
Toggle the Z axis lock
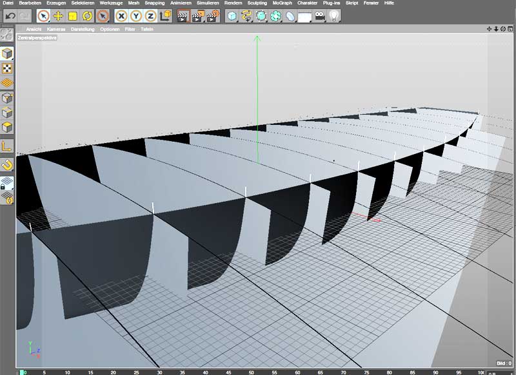(x=150, y=15)
